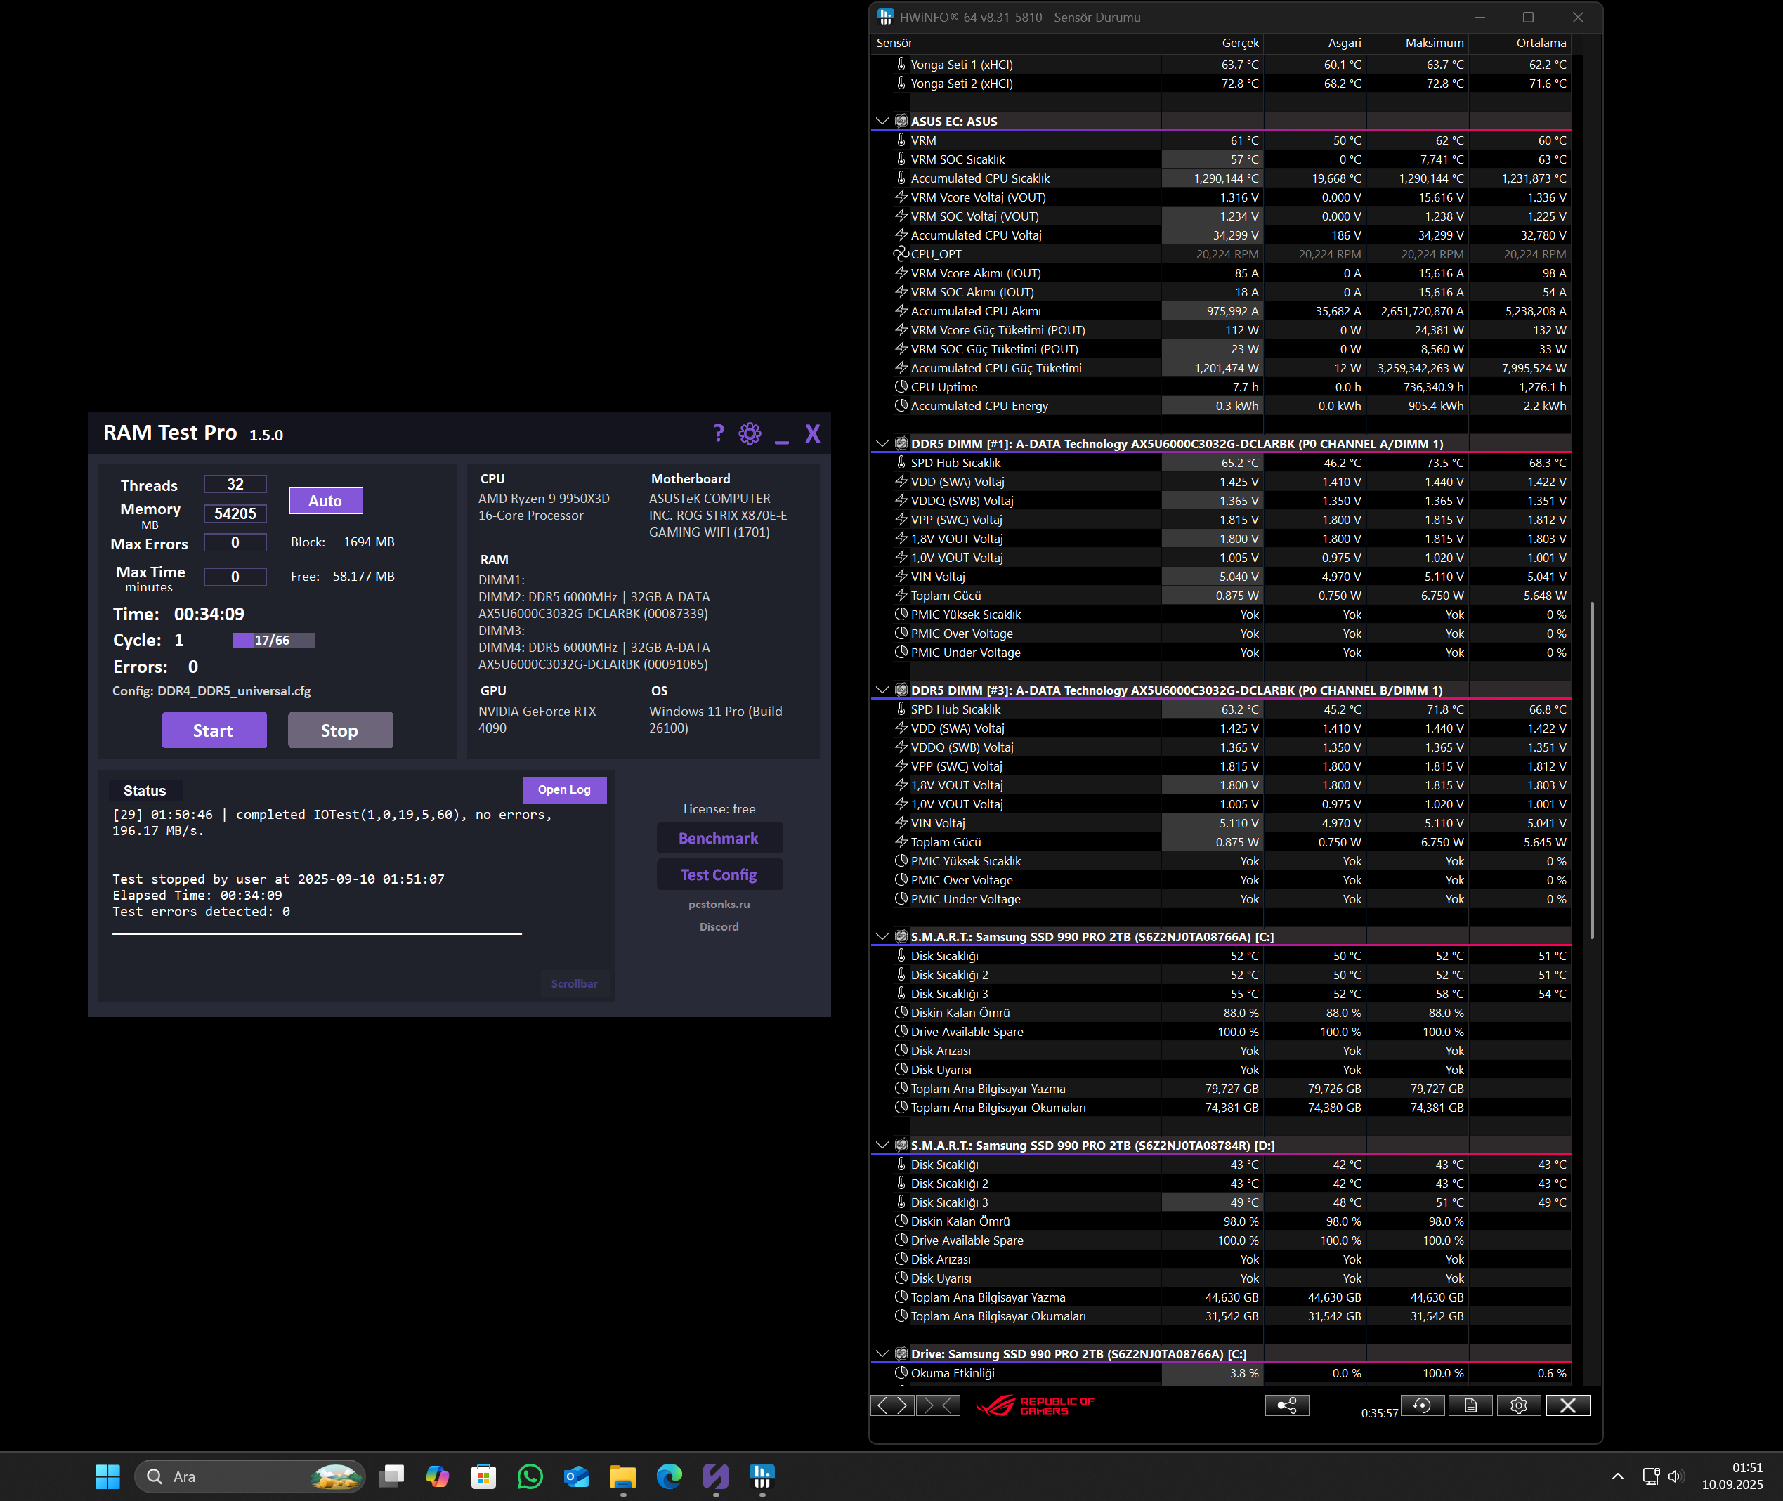Select the Accumulated CPU Energy row
This screenshot has height=1501, width=1783.
point(1221,407)
